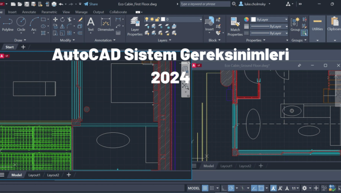Screen dimensions: 341x193
Task: Select the Dimension tool
Action: coord(106,24)
